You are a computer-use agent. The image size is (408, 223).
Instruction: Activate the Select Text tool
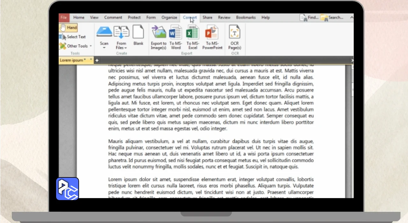point(72,37)
